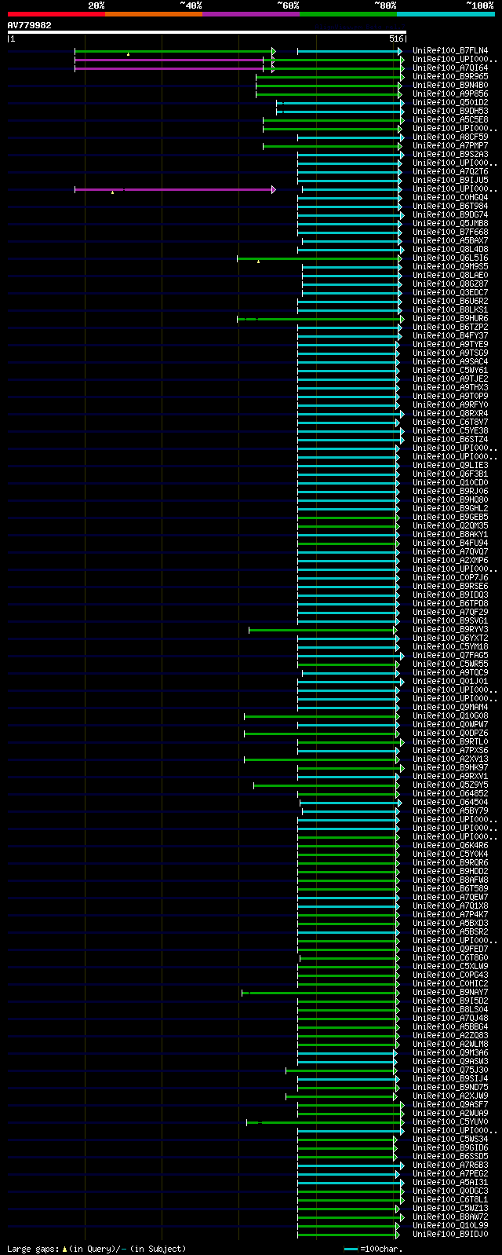Open hit UniRef100_B9GID6
Screen dimensions: 502x1255
click(450, 1148)
